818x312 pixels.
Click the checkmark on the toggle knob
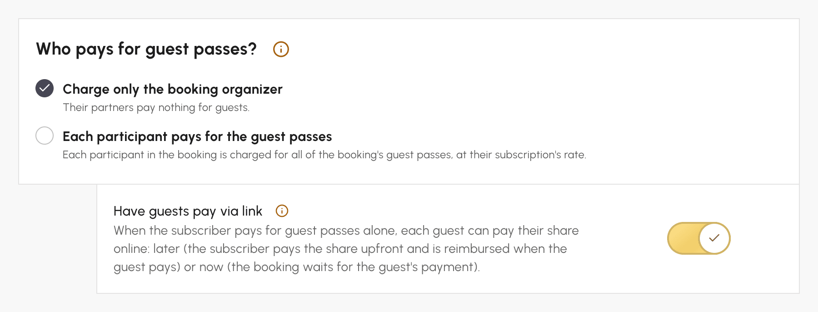click(x=714, y=238)
